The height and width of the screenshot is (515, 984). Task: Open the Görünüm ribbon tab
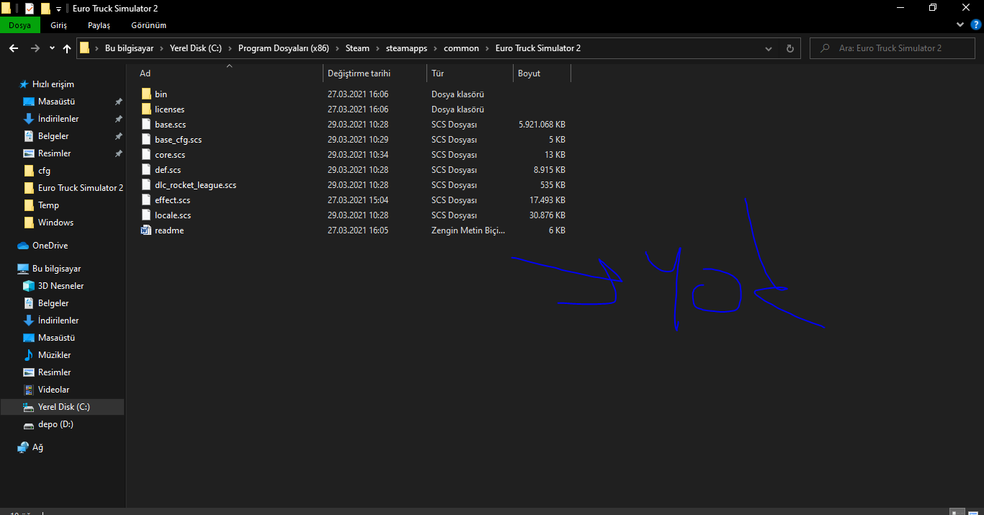[148, 25]
